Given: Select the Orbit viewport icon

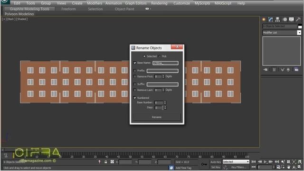Looking at the screenshot, I should click(x=294, y=167).
